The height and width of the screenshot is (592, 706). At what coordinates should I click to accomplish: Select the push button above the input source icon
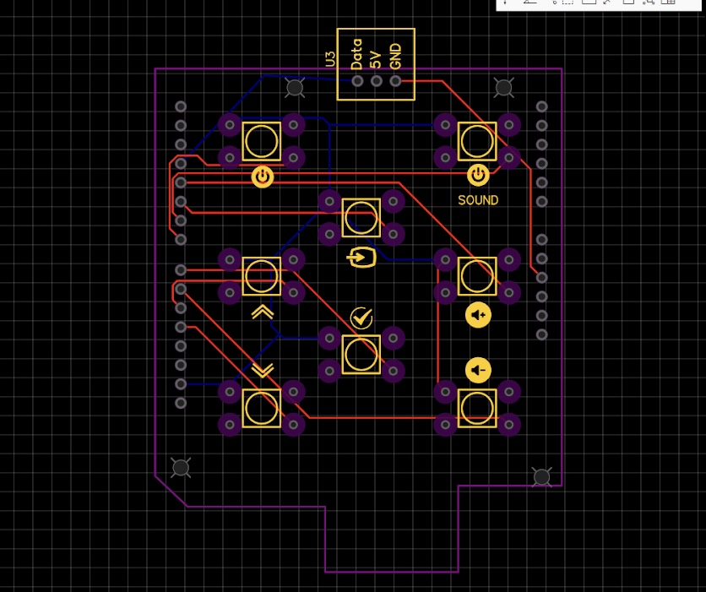pos(361,218)
